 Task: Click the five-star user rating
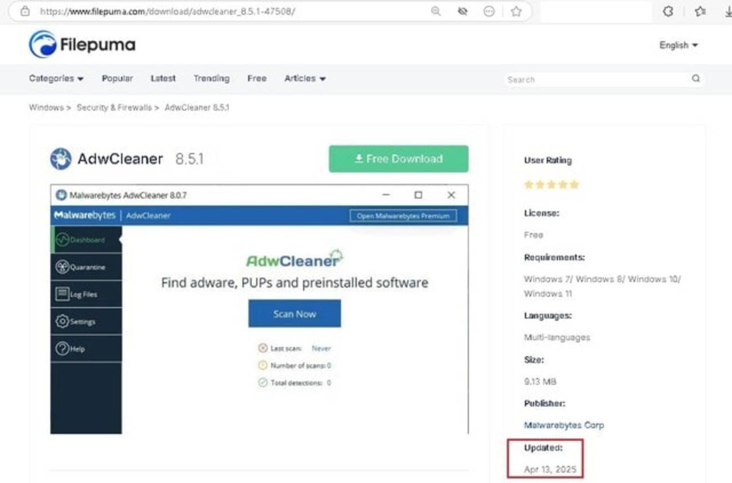(x=551, y=184)
